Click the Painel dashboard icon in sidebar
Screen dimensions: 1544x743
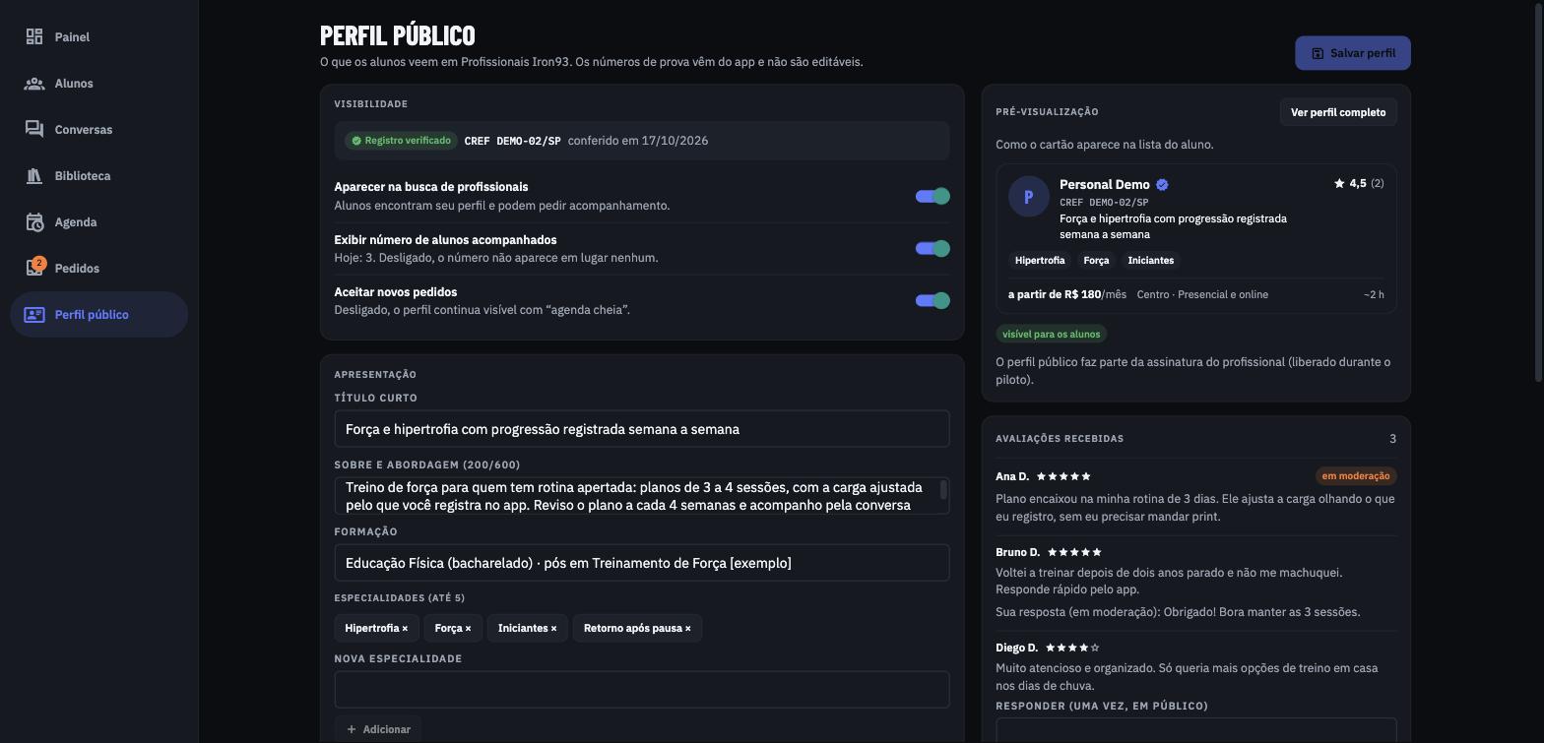(34, 36)
